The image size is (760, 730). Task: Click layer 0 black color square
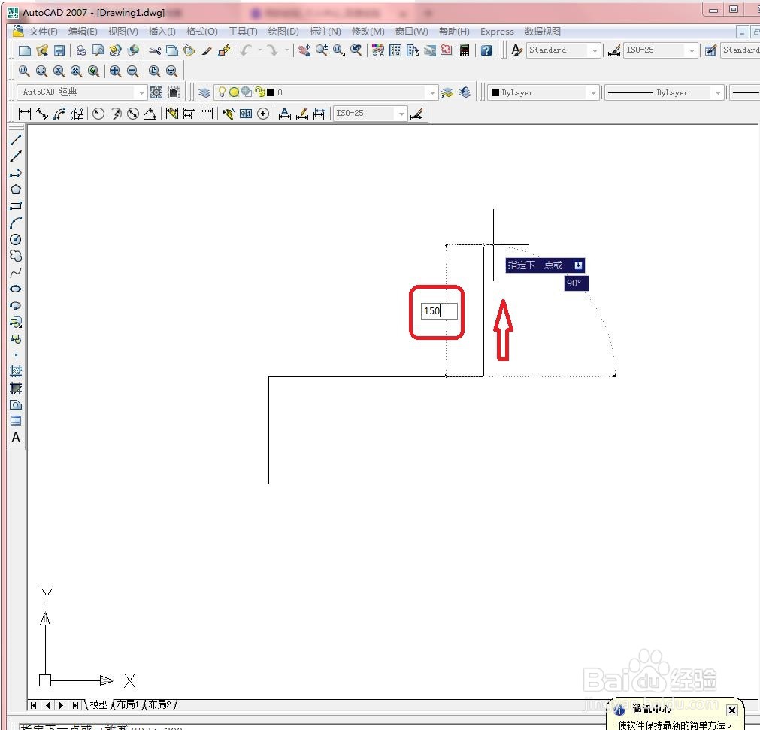[271, 92]
